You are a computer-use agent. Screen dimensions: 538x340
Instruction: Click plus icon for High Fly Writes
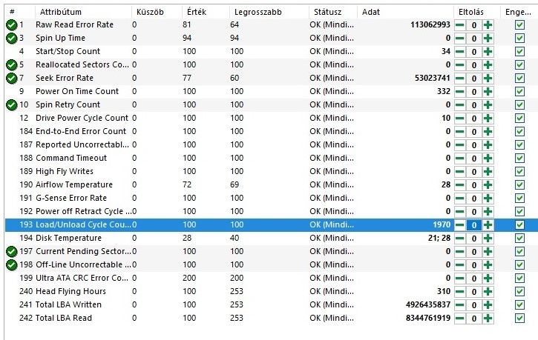click(x=488, y=172)
